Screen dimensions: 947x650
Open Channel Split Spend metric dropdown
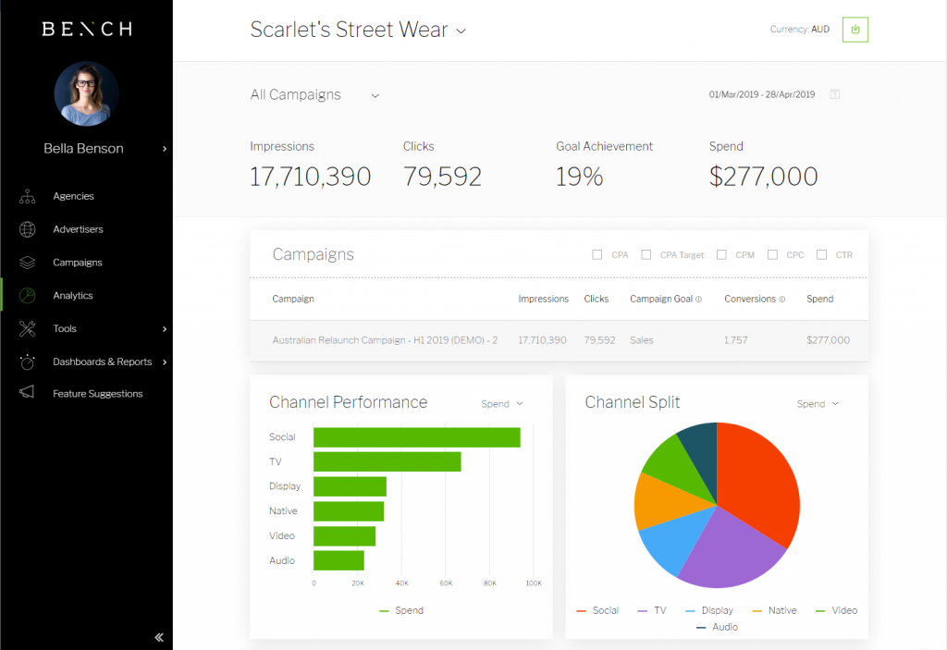pos(818,403)
